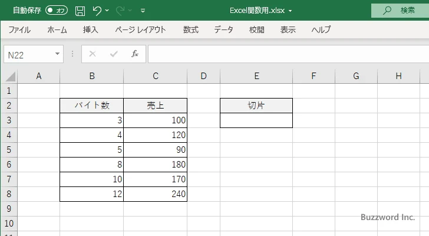Select row 5 header

coord(9,150)
